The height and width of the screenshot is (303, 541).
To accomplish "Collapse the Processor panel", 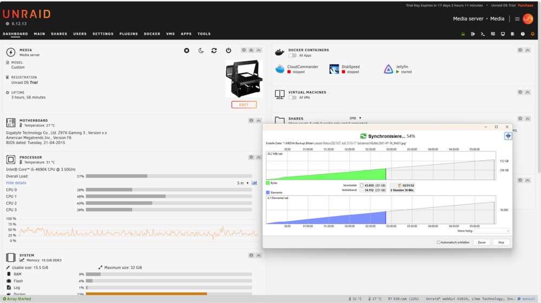I will coord(259,157).
